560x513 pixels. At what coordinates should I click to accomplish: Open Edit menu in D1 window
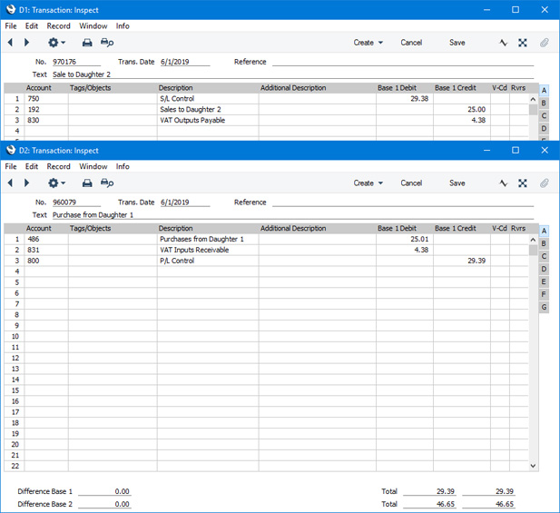click(32, 26)
